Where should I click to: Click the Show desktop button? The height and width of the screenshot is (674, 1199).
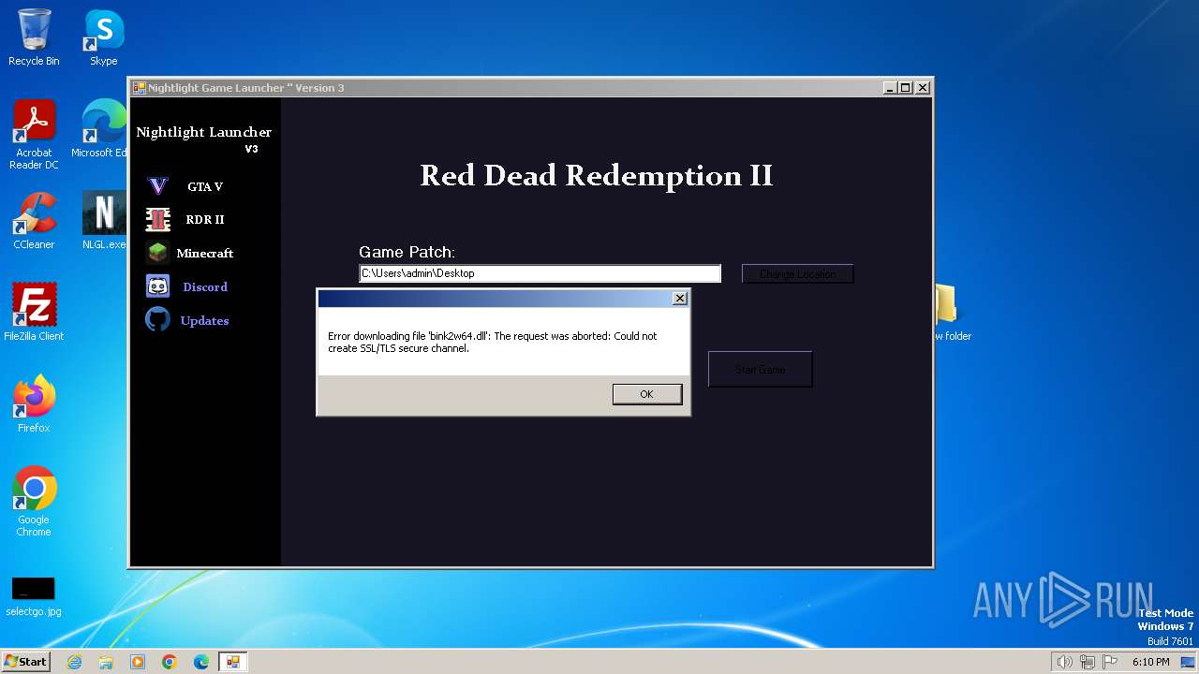(x=1190, y=662)
